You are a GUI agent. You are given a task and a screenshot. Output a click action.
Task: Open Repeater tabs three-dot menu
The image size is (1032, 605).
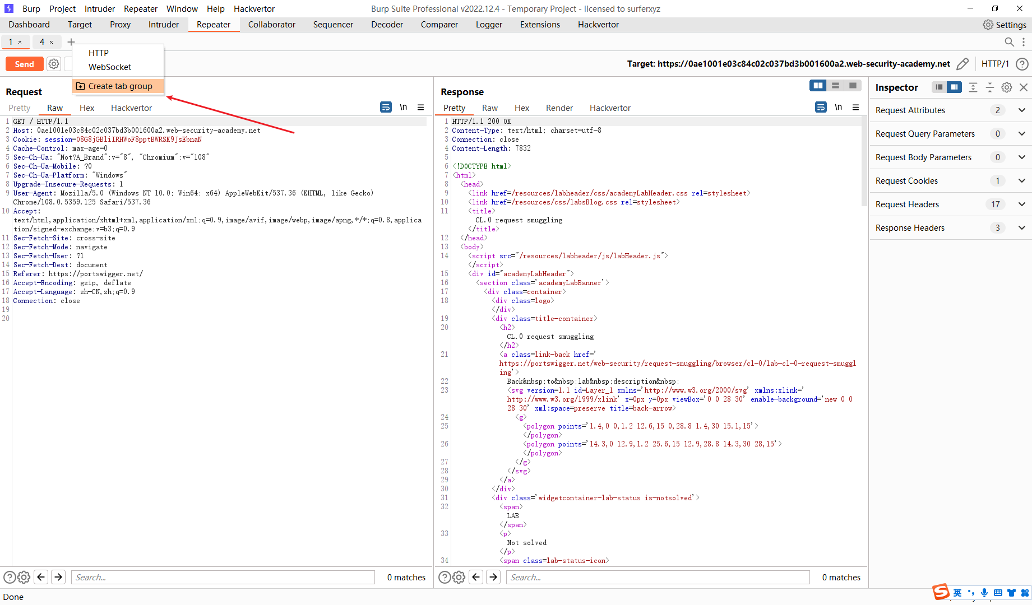[x=1024, y=42]
